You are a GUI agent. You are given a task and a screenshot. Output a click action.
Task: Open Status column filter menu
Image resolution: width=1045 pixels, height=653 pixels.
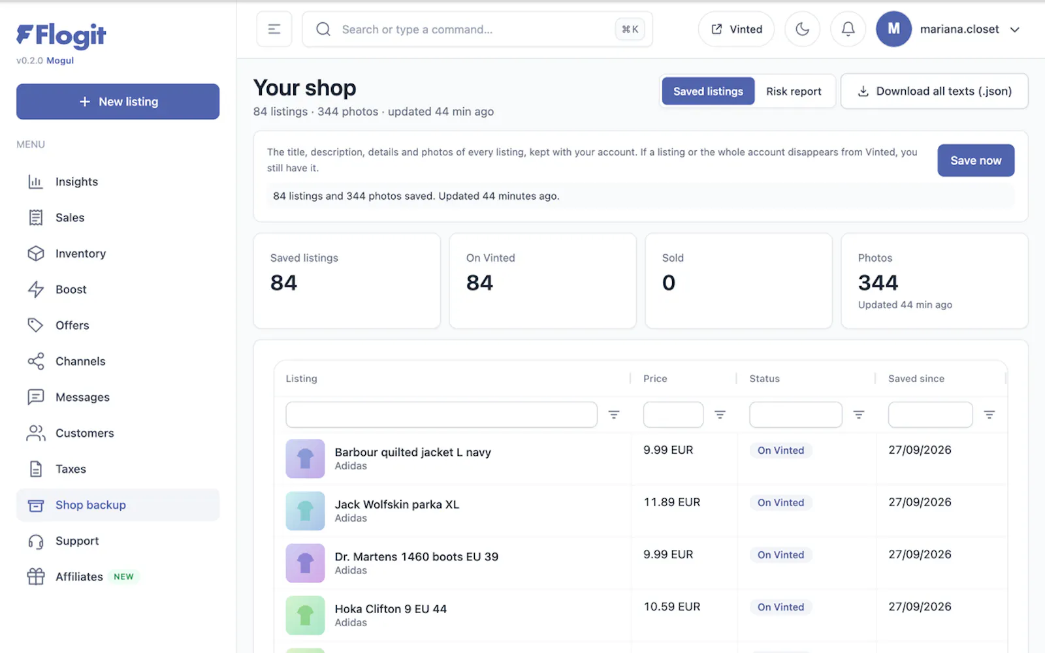pos(859,415)
